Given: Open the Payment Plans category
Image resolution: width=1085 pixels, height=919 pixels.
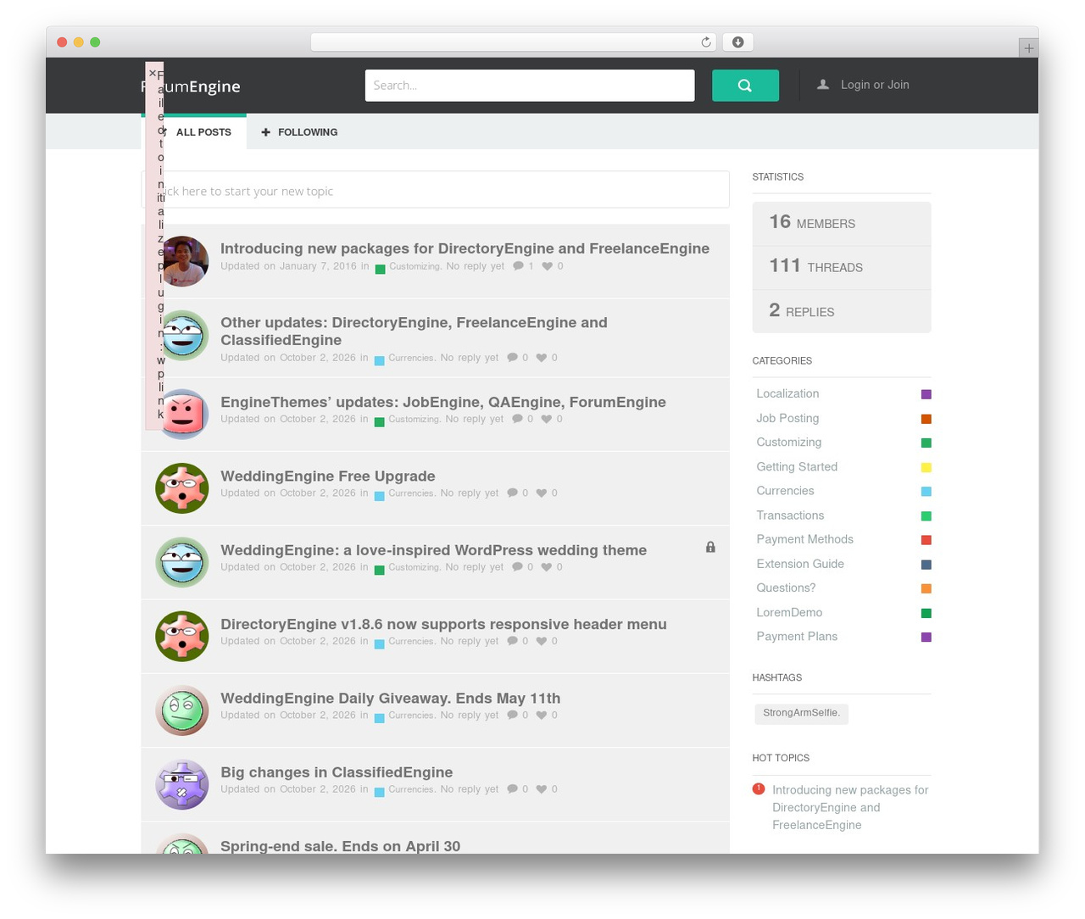Looking at the screenshot, I should (797, 637).
